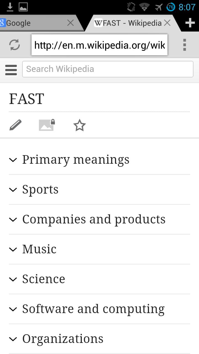Tap the locked image upload icon

(x=47, y=125)
